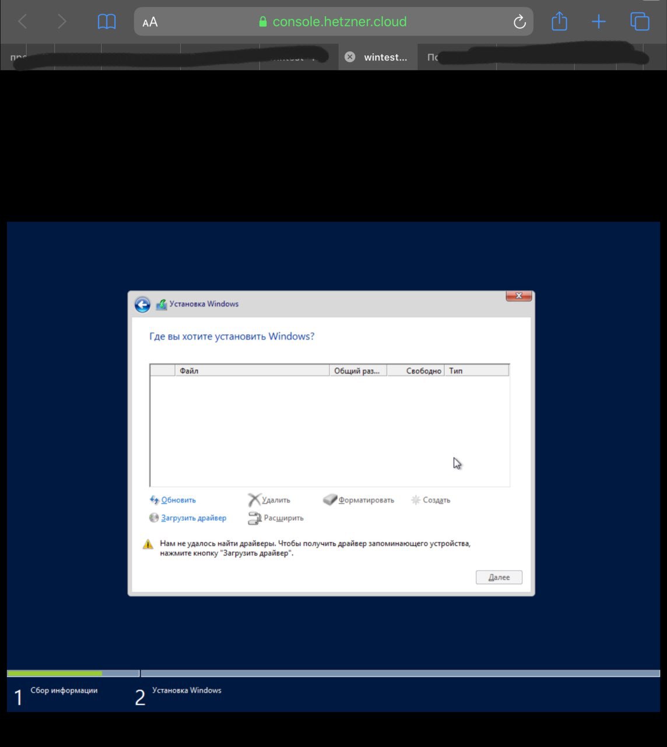The width and height of the screenshot is (667, 747).
Task: Click the Форматировать drive icon
Action: click(330, 500)
